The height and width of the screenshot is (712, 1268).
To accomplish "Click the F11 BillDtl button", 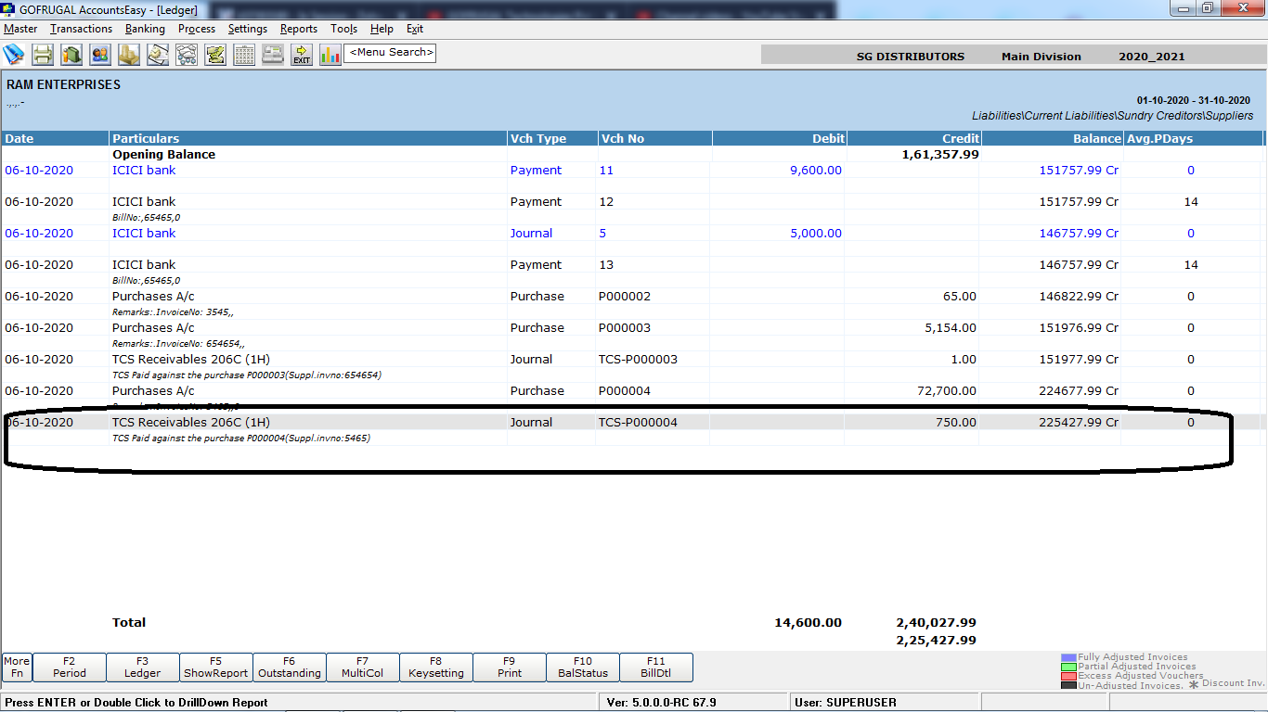I will [x=656, y=667].
